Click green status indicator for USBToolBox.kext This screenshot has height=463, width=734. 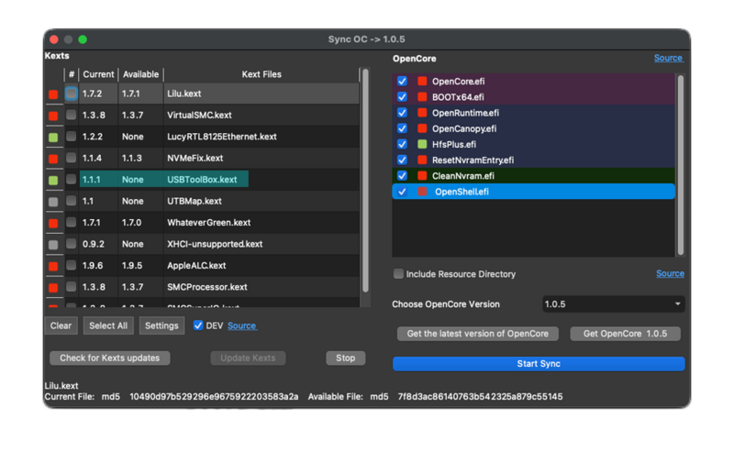click(x=53, y=180)
